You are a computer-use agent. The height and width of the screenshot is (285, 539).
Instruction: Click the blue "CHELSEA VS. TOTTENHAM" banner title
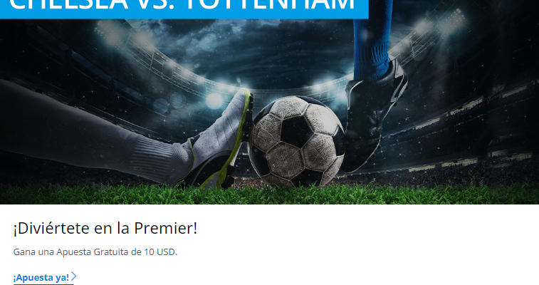(184, 8)
